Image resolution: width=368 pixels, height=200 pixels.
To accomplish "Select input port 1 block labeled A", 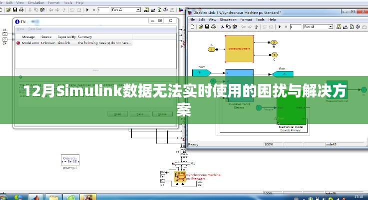I will (x=212, y=49).
